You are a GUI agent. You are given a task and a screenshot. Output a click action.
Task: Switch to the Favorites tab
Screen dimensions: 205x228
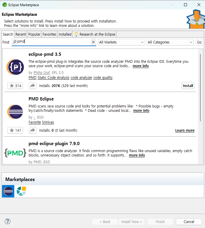[x=49, y=34]
